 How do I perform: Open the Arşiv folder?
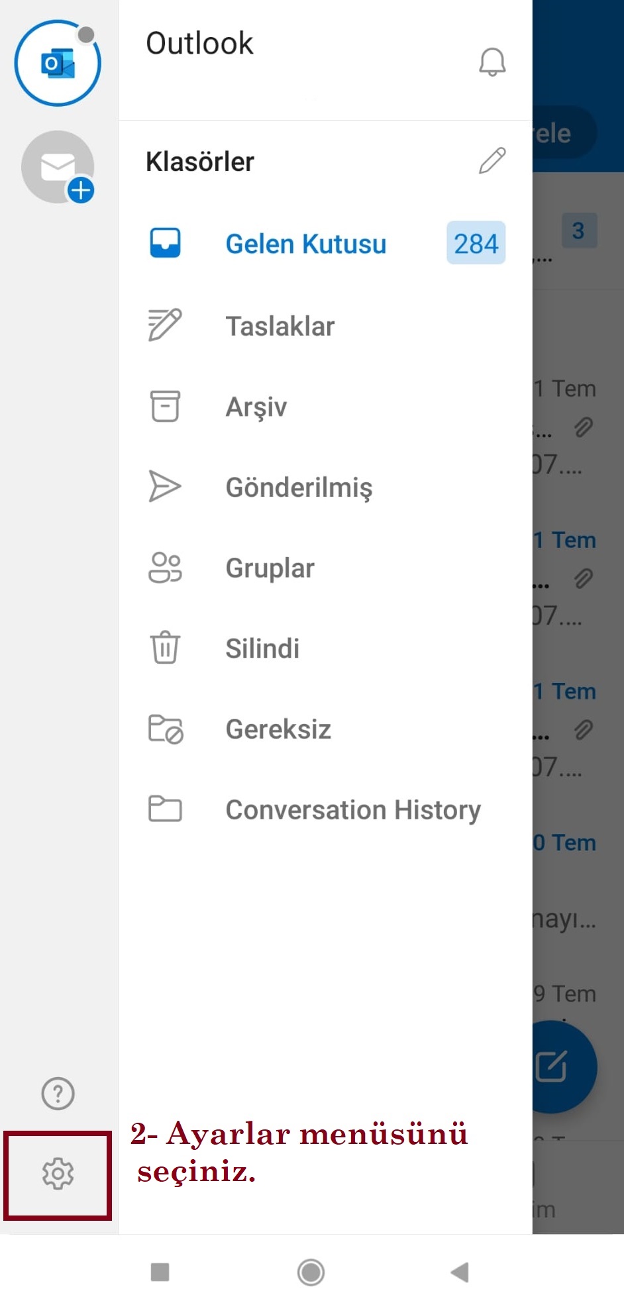325,406
